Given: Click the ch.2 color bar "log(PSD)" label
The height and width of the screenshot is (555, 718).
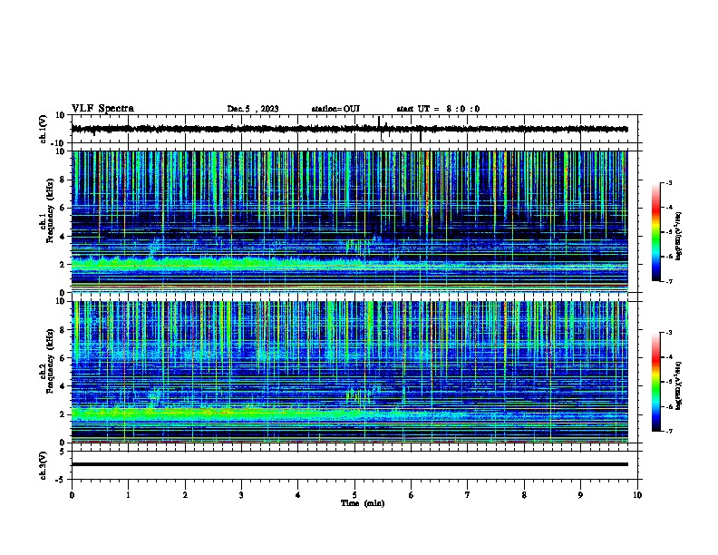Looking at the screenshot, I should click(679, 385).
